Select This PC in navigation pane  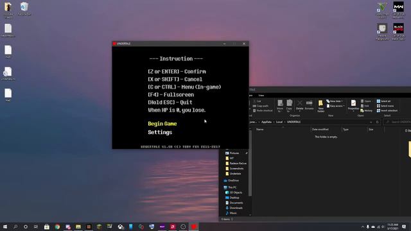click(230, 187)
